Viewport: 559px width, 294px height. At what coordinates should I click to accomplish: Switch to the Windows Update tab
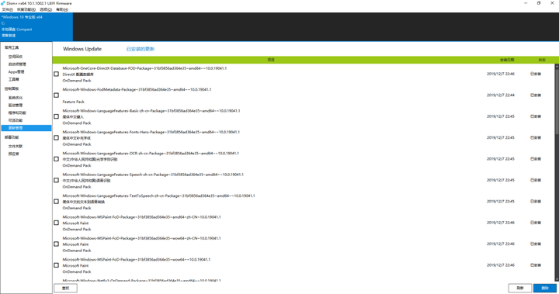(x=82, y=49)
